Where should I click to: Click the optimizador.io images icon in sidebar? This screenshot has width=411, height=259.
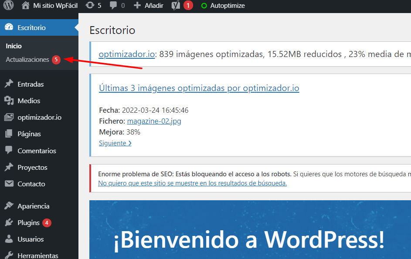point(9,117)
